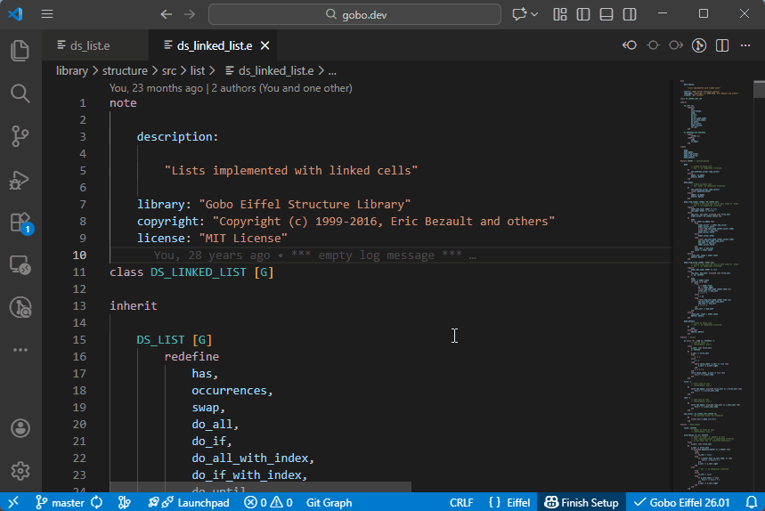Screen dimensions: 765x511
Task: Open Git Graph from status bar
Action: click(329, 502)
